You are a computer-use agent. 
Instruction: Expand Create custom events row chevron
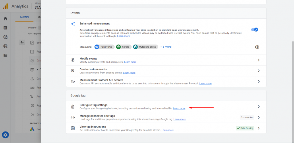[259, 71]
